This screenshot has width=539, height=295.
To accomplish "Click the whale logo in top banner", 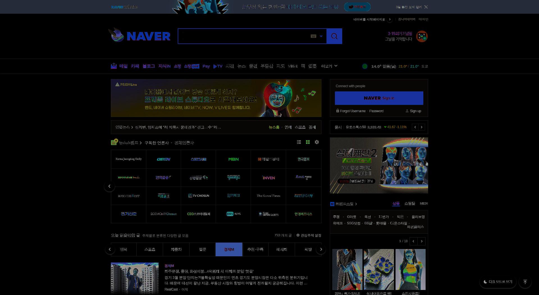I will [x=124, y=7].
